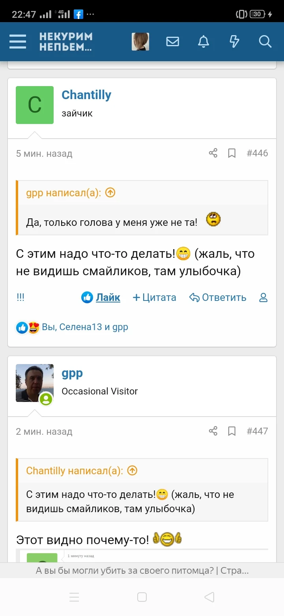Image resolution: width=284 pixels, height=616 pixels.
Task: Open the inbox envelope icon
Action: 172,42
